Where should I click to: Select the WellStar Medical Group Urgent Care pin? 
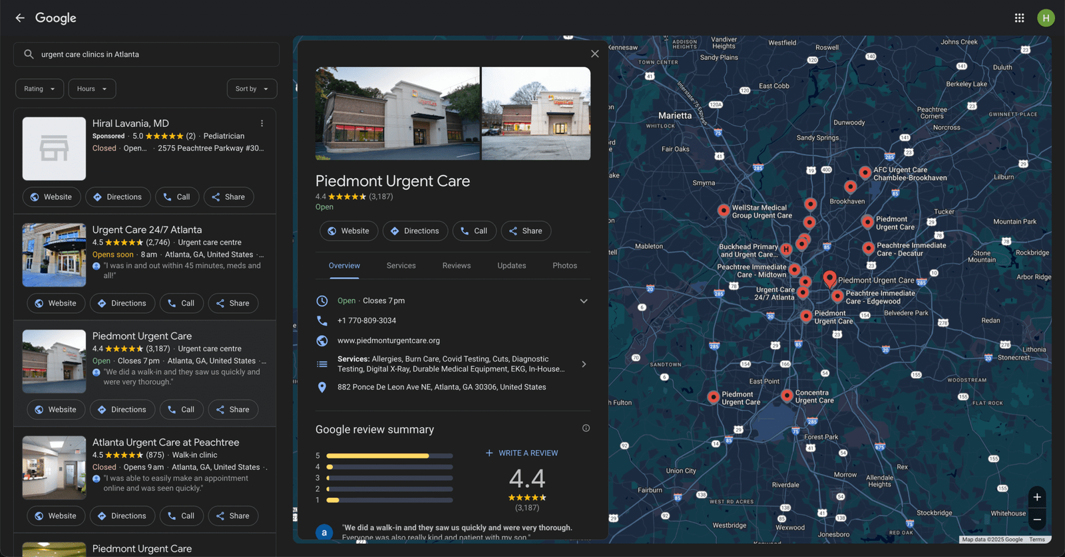(x=724, y=211)
